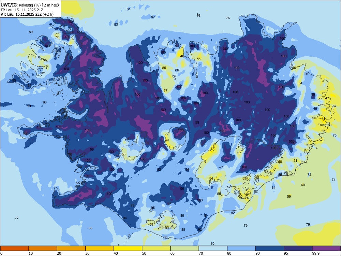Click the pale yellow 50–60 legend swatch
Viewport: 341px width, 256px height.
[157, 248]
